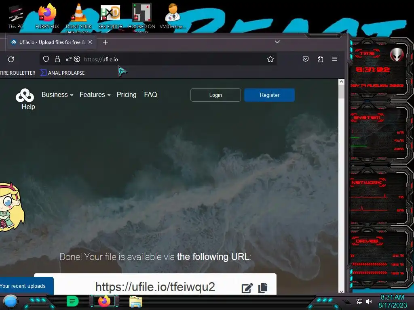
Task: Expand the Business dropdown menu
Action: (57, 94)
